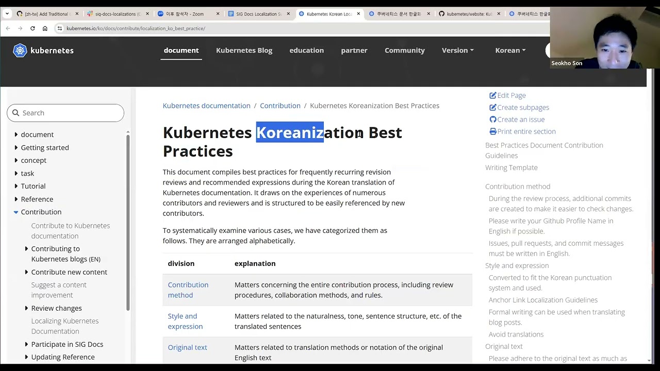Expand 'Participate in SIG Docs'
The width and height of the screenshot is (660, 371).
tap(26, 344)
